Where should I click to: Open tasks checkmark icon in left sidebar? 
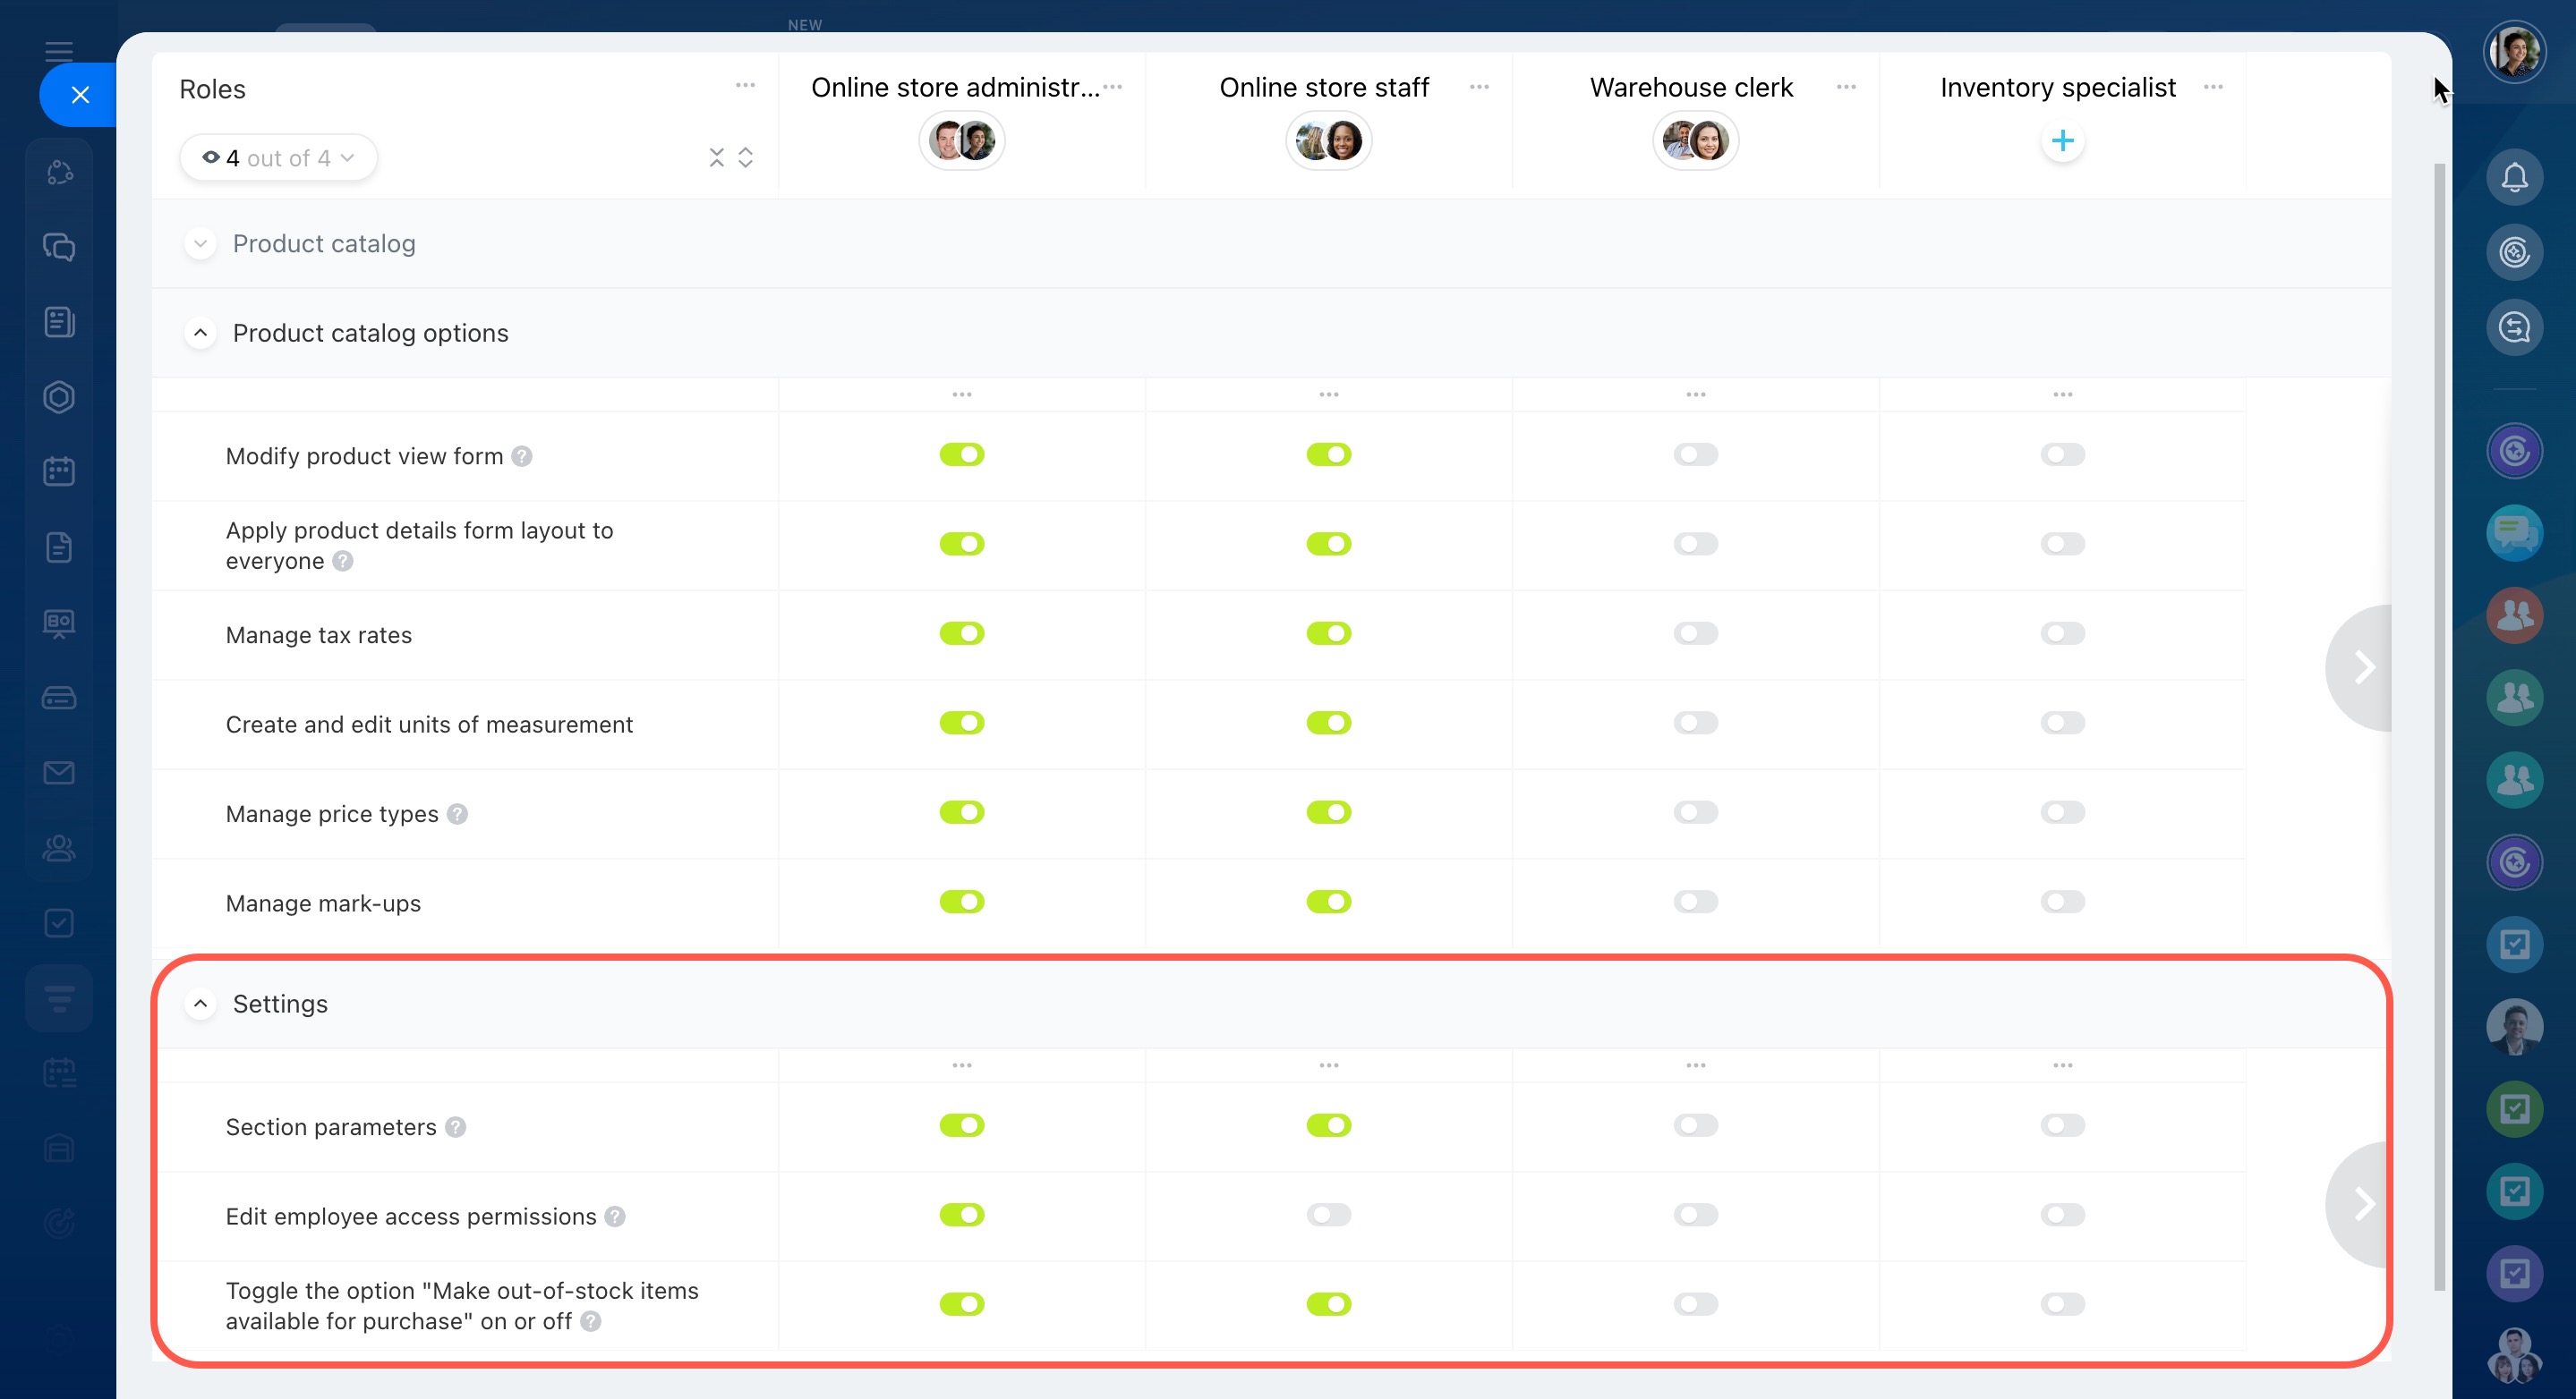click(x=59, y=922)
